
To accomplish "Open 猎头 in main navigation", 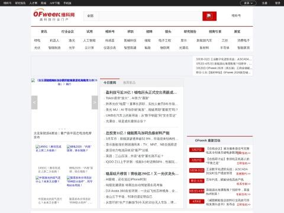I will click(x=168, y=31).
